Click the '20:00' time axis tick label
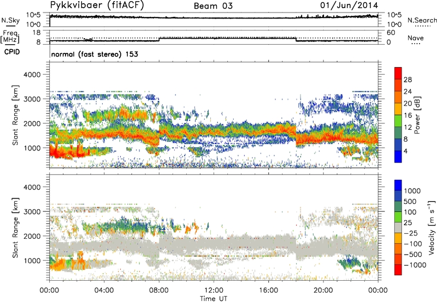This screenshot has width=437, height=302. tap(323, 291)
